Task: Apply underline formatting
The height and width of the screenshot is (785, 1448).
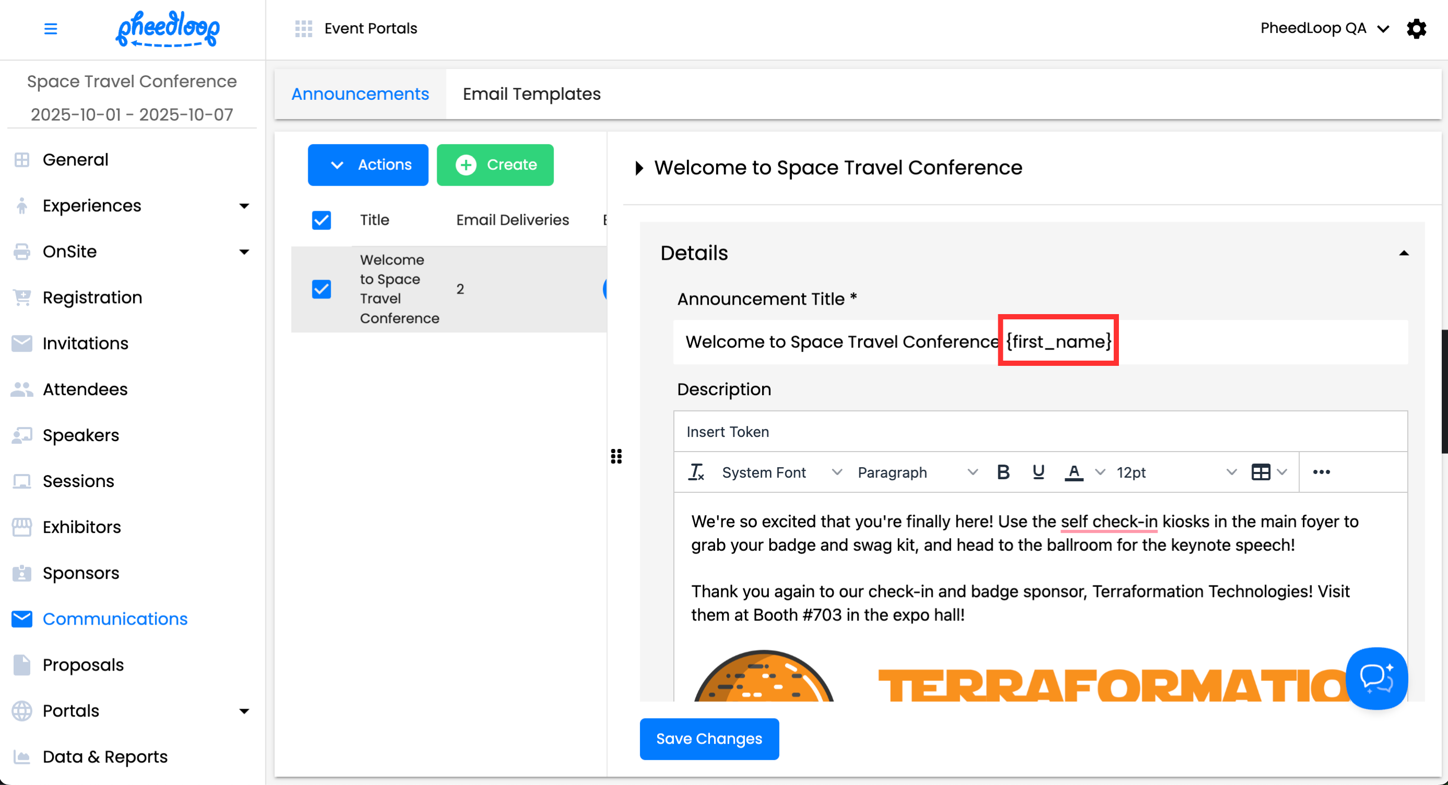Action: (x=1038, y=472)
